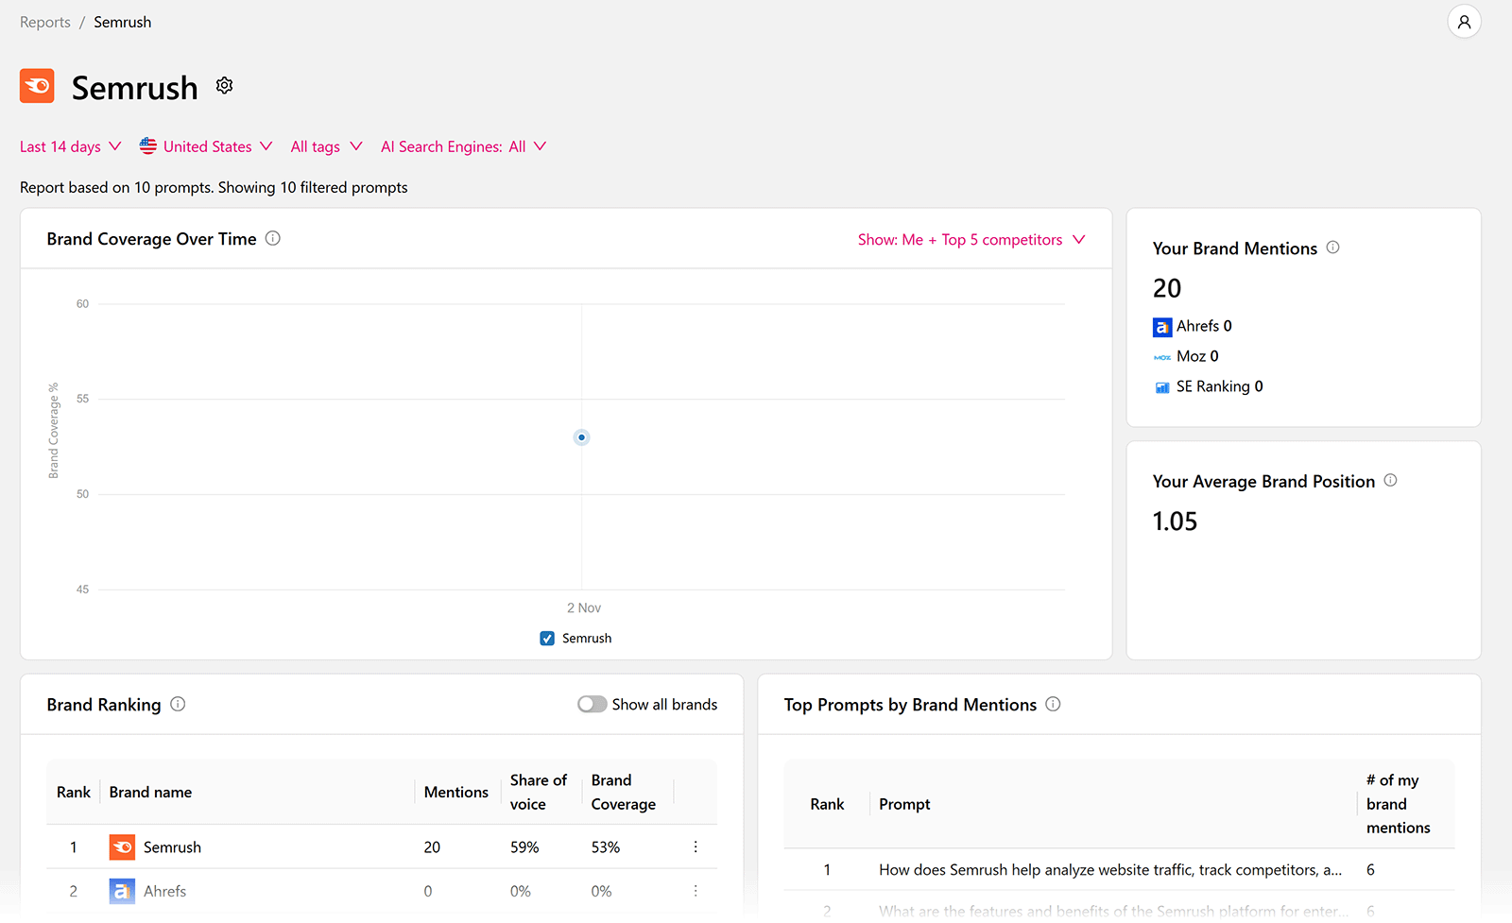This screenshot has height=923, width=1512.
Task: Uncheck the Semrush checkbox below the chart
Action: [547, 638]
